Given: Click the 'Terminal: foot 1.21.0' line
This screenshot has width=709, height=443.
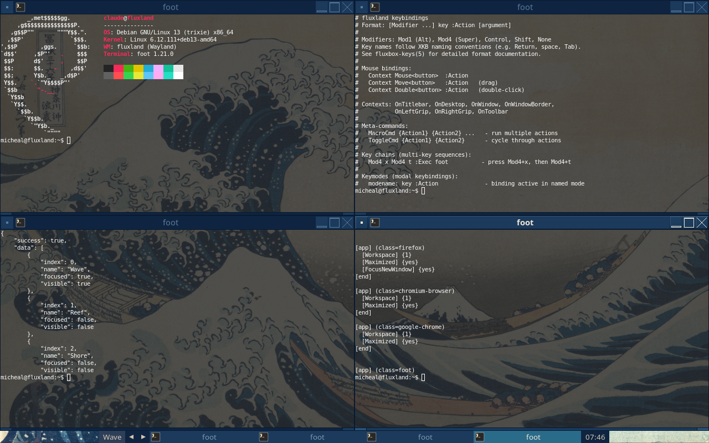Looking at the screenshot, I should pos(138,54).
